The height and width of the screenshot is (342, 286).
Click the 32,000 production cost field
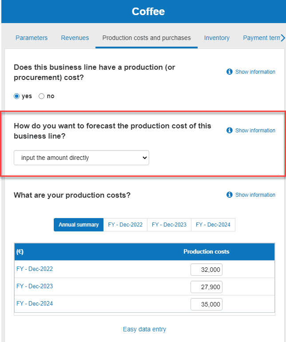207,270
